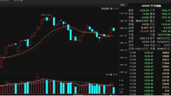Screen dimensions: 171x96
Task: Select the tick row with volume 11504
Action: [x=149, y=63]
